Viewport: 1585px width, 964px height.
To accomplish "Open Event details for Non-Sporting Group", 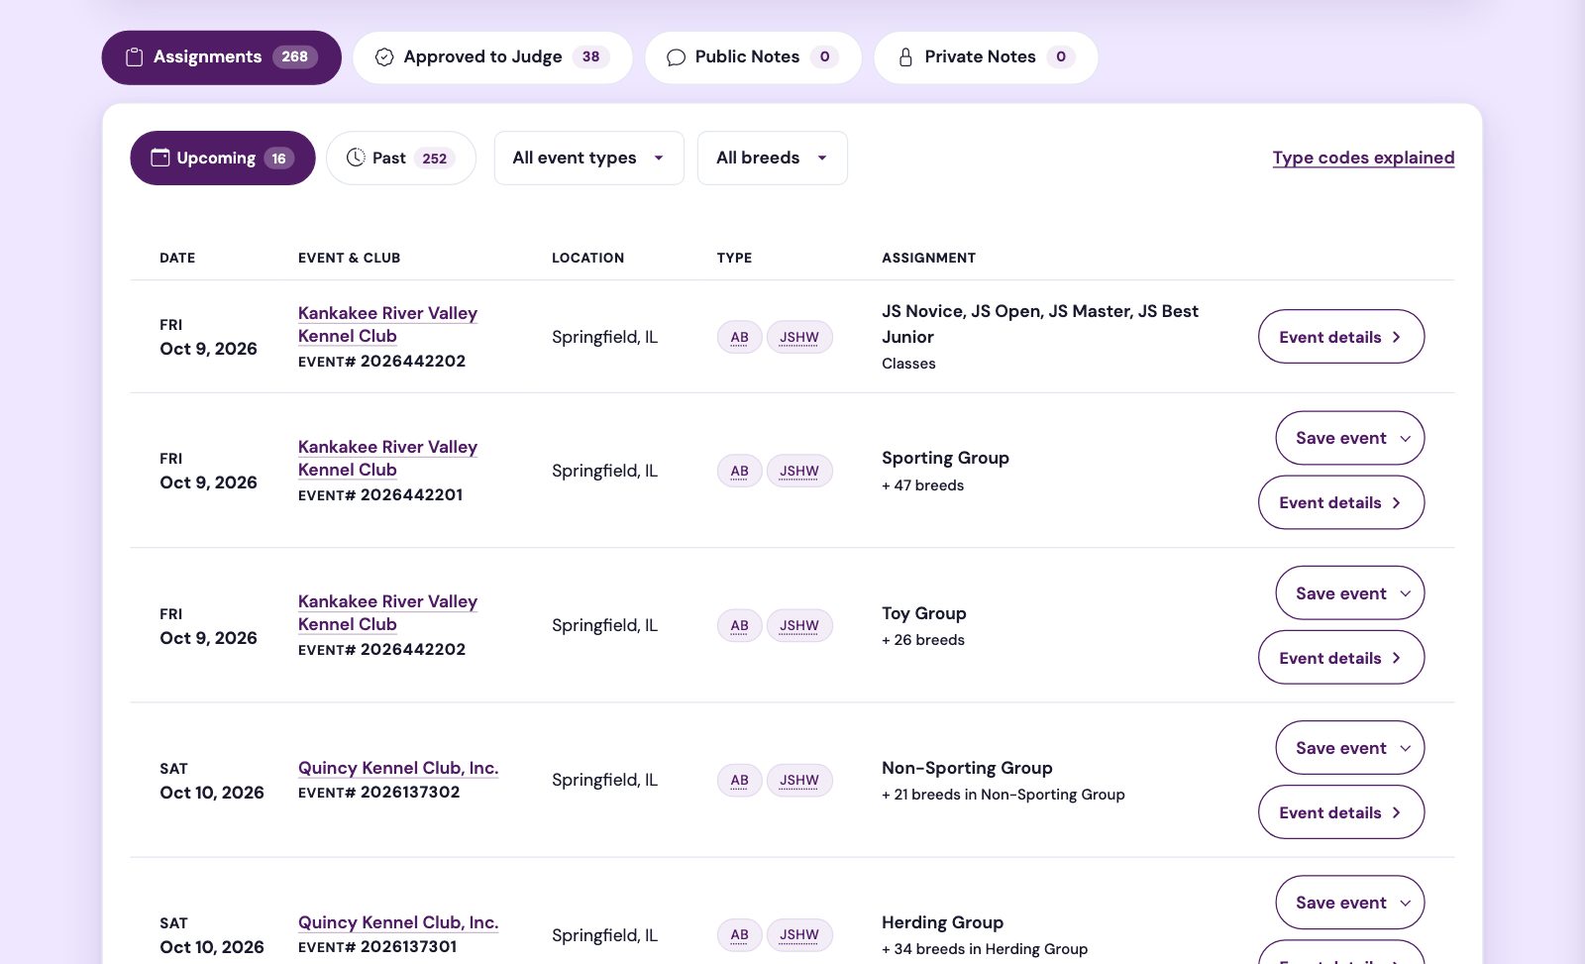I will point(1341,812).
